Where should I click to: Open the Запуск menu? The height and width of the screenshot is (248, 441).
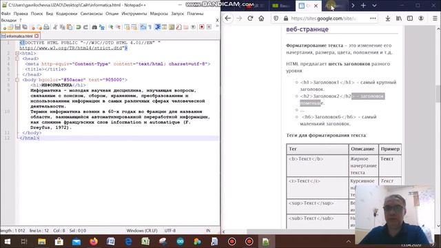[178, 14]
